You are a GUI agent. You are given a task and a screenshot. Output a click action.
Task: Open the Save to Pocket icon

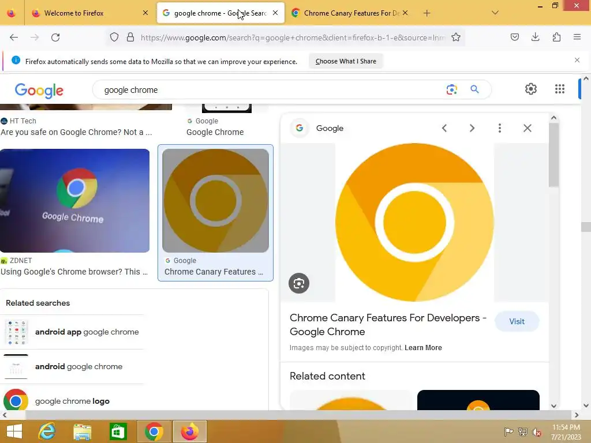(x=515, y=37)
